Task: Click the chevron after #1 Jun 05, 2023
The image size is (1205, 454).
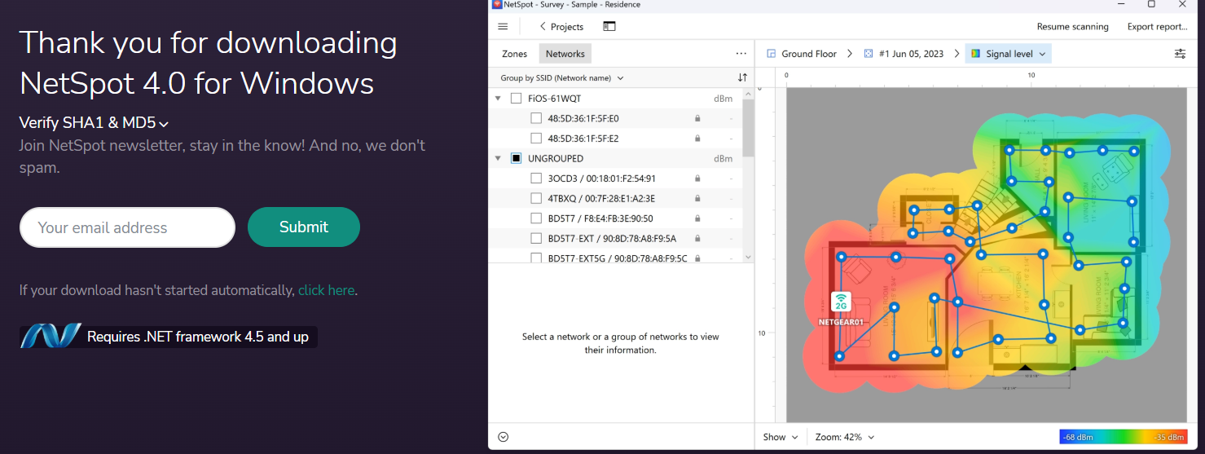Action: tap(957, 54)
